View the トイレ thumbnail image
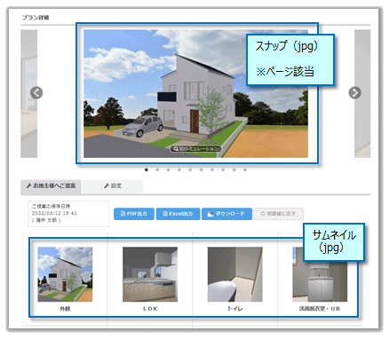Viewport: 389px width, 339px height. [x=235, y=274]
